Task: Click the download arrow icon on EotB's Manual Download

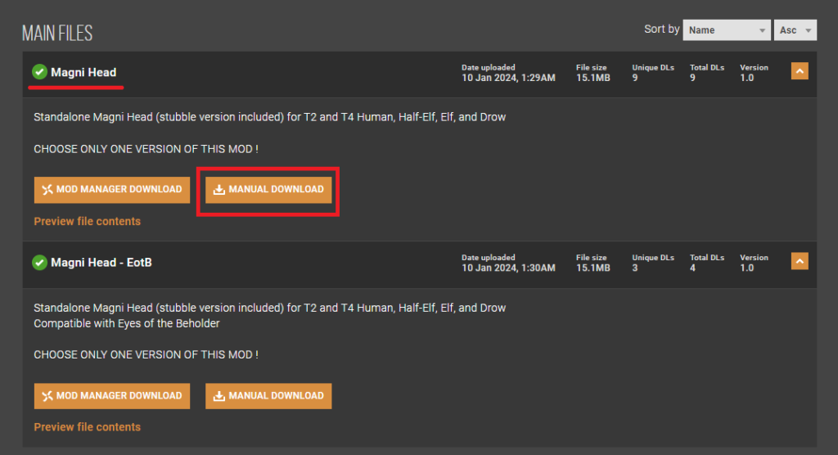Action: point(219,396)
